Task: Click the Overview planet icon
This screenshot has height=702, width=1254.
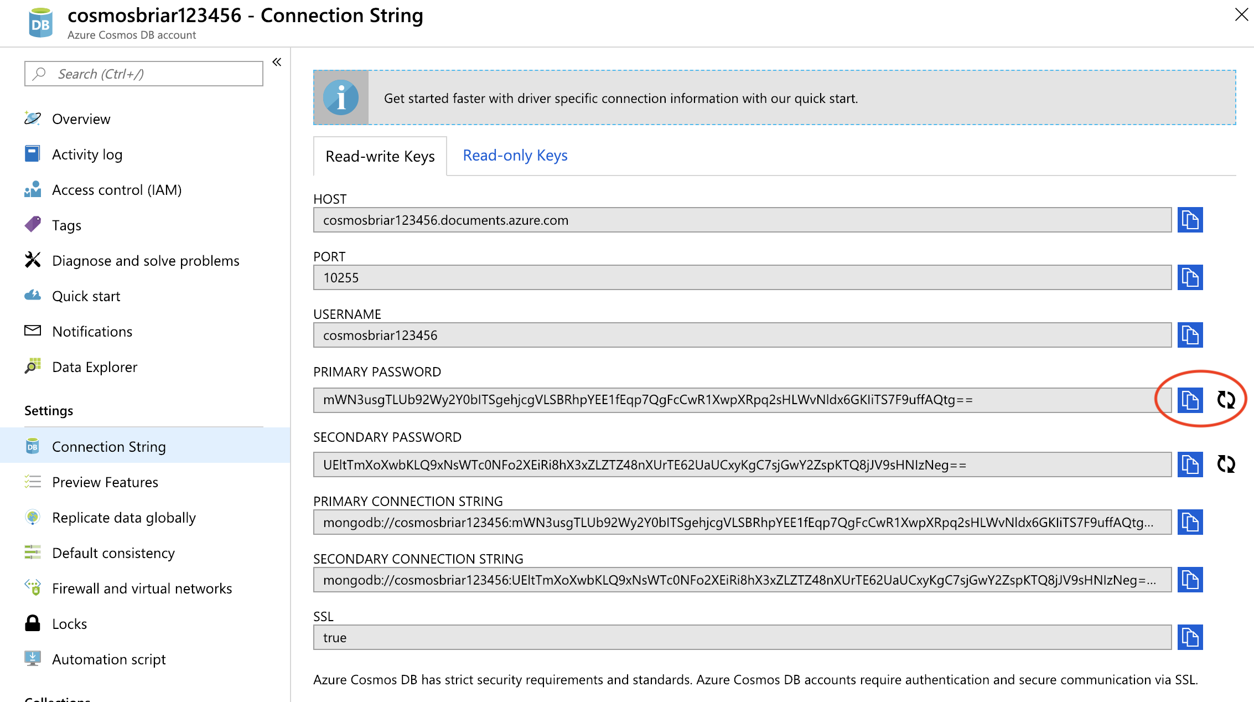Action: [x=33, y=118]
